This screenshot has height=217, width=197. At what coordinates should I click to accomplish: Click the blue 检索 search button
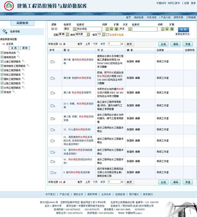click(183, 29)
